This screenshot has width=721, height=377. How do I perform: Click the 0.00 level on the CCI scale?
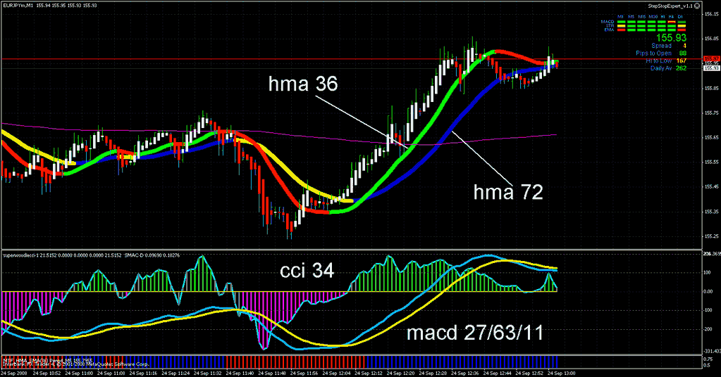tap(708, 291)
